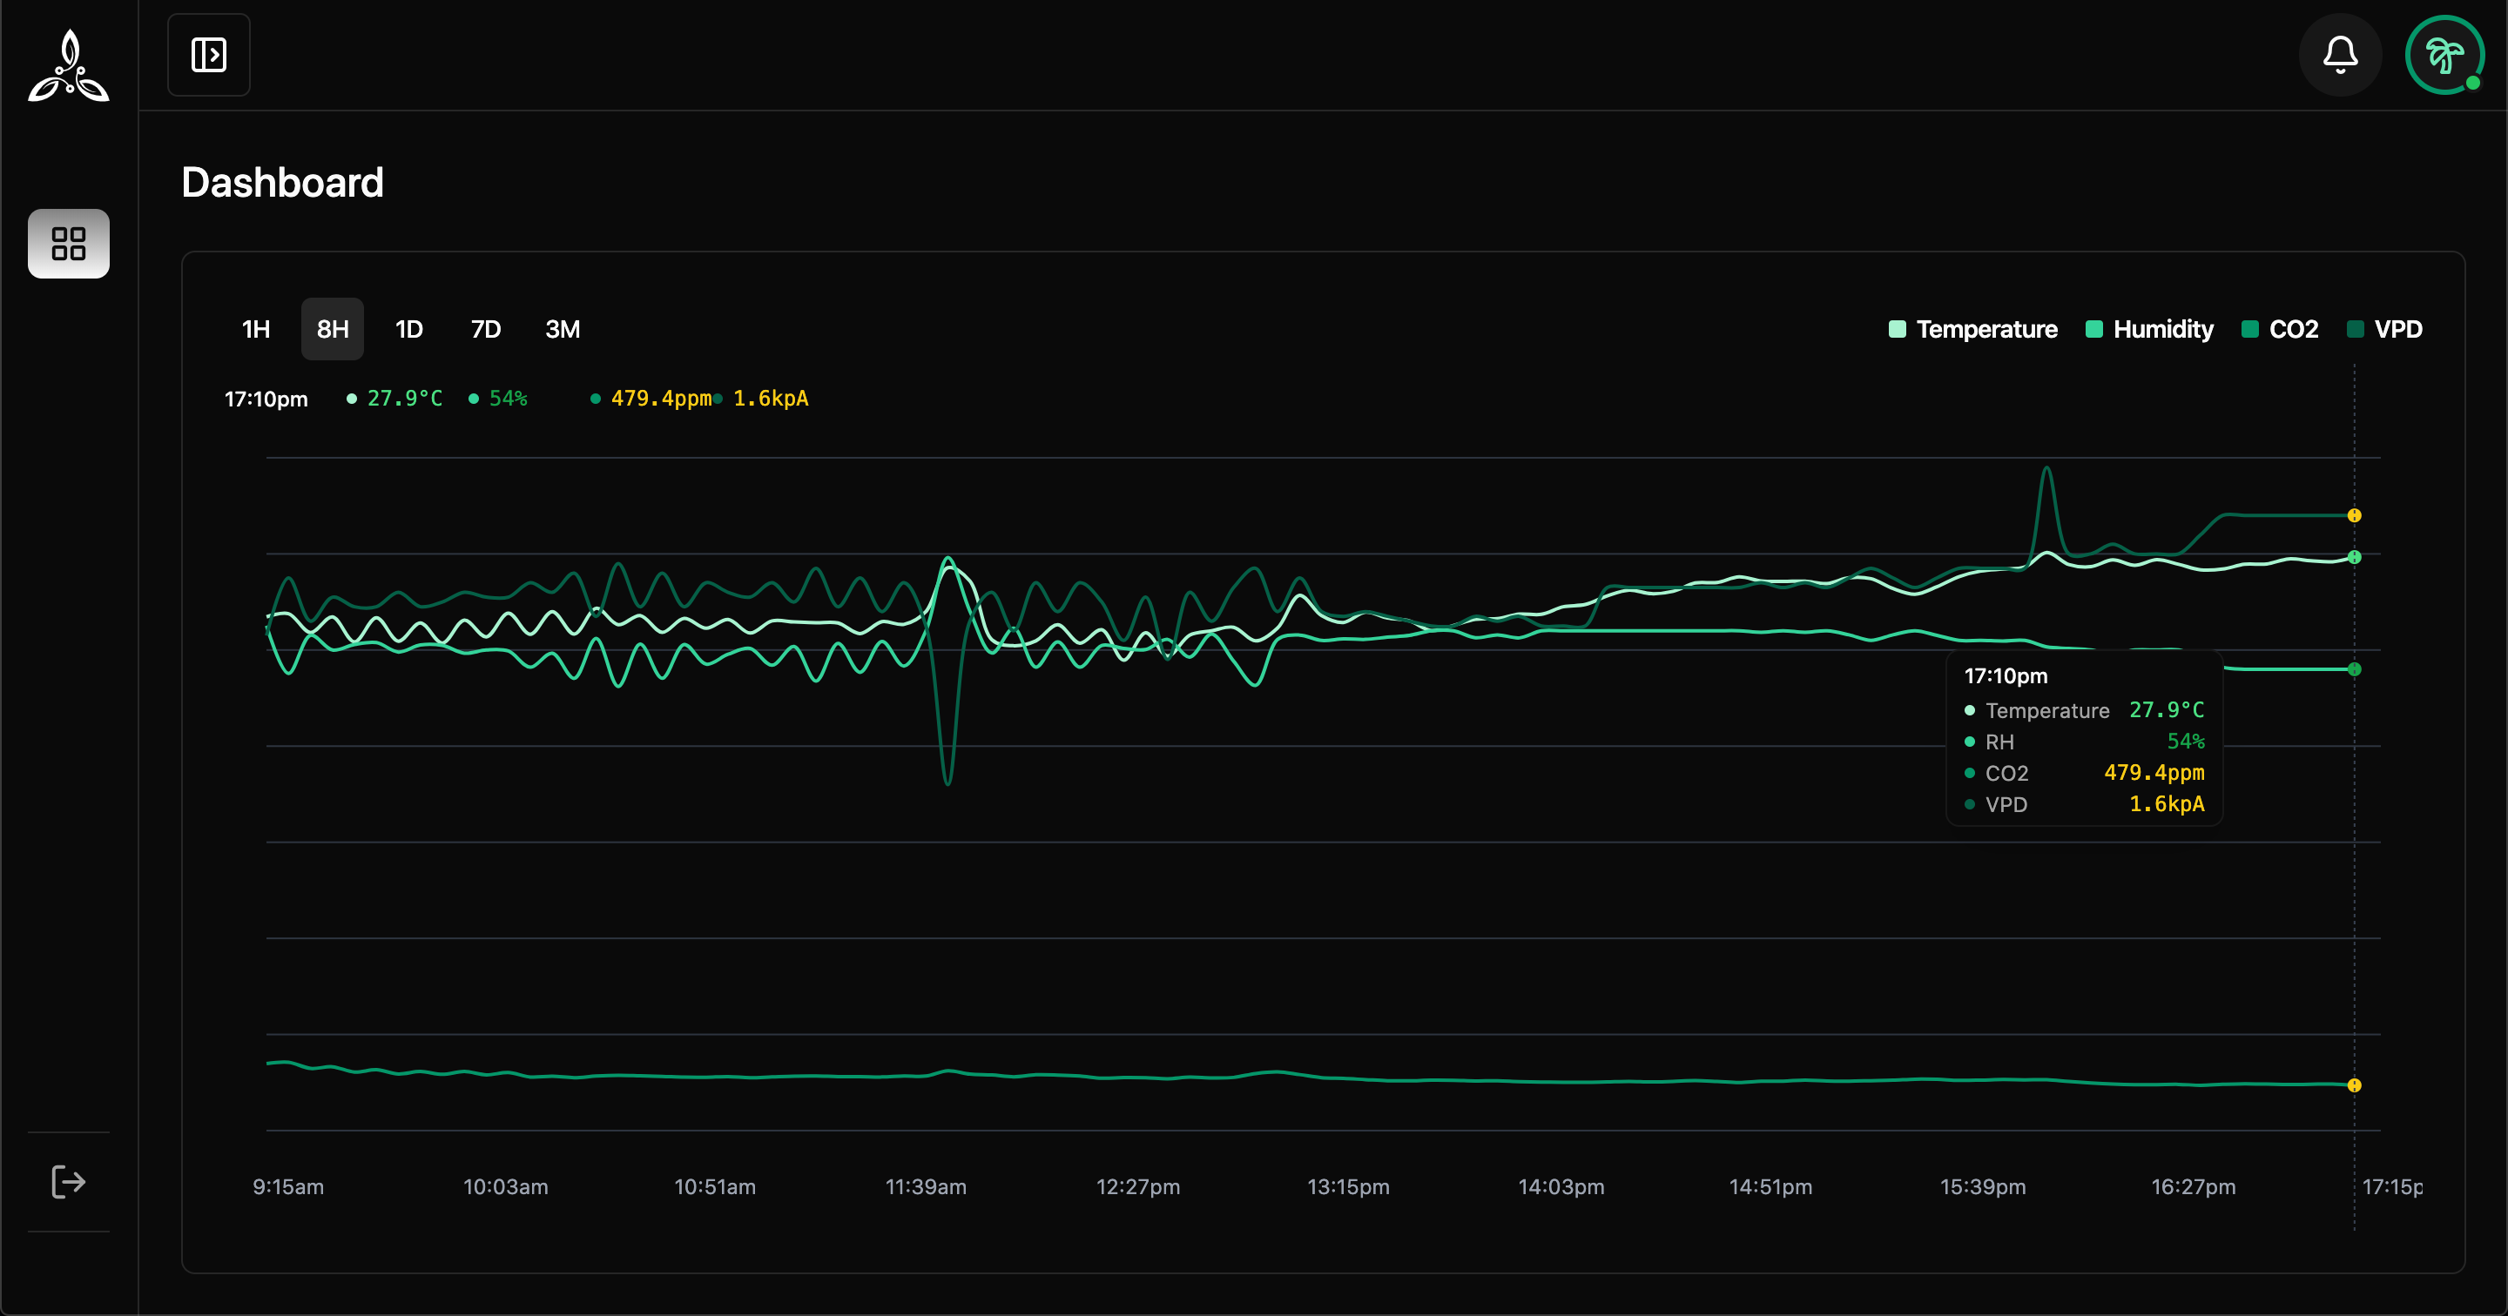This screenshot has height=1316, width=2508.
Task: Choose the 7D time range
Action: [x=486, y=329]
